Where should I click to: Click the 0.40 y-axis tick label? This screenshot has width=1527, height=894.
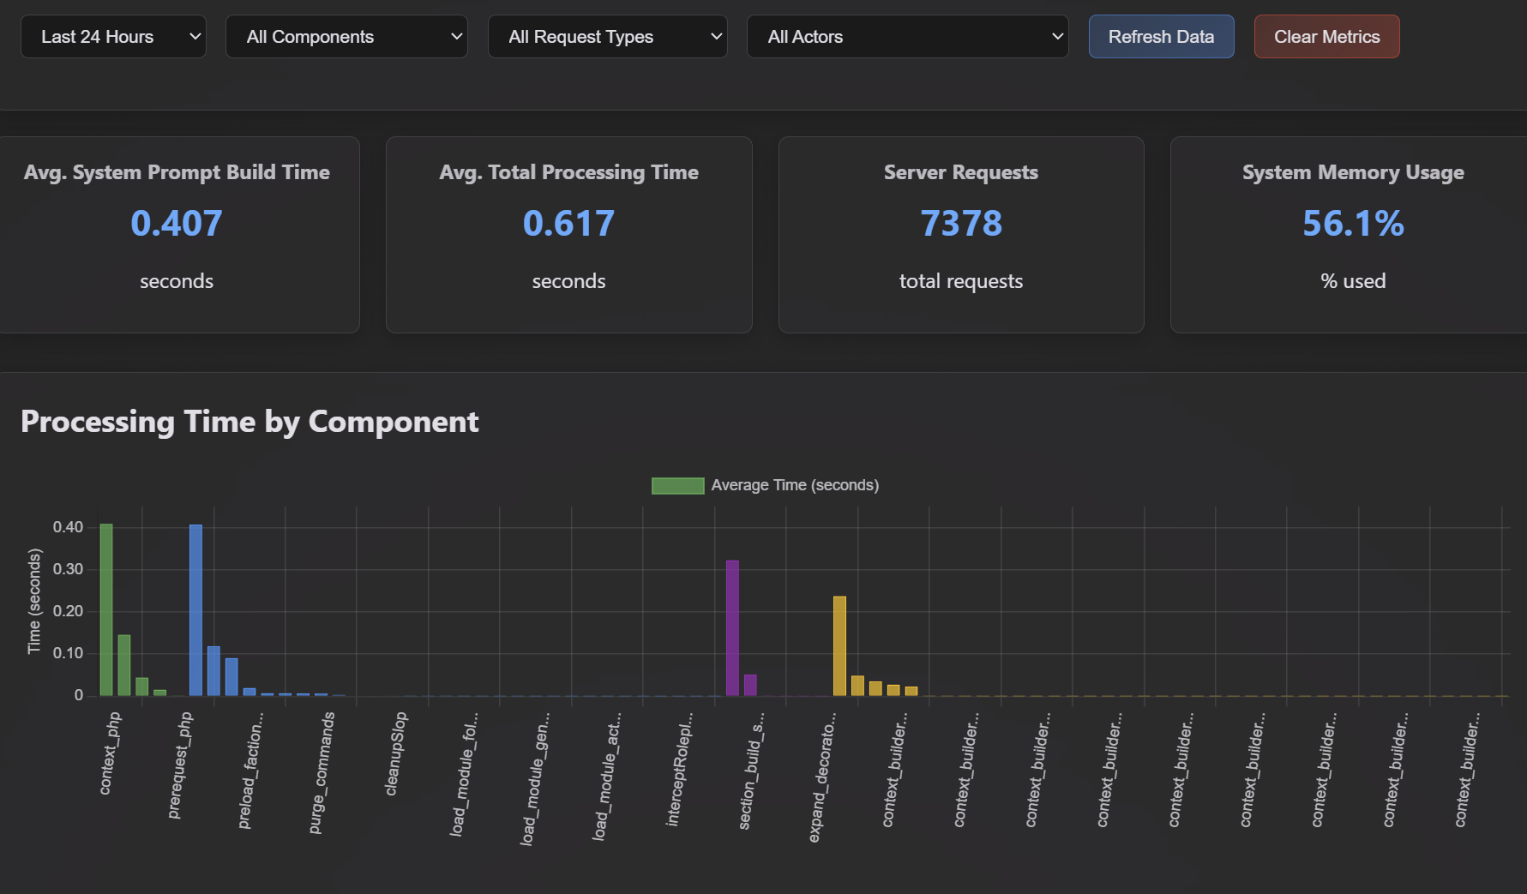tap(68, 527)
